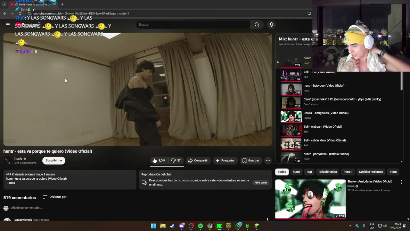Open a new browser tab with plus

click(x=62, y=4)
